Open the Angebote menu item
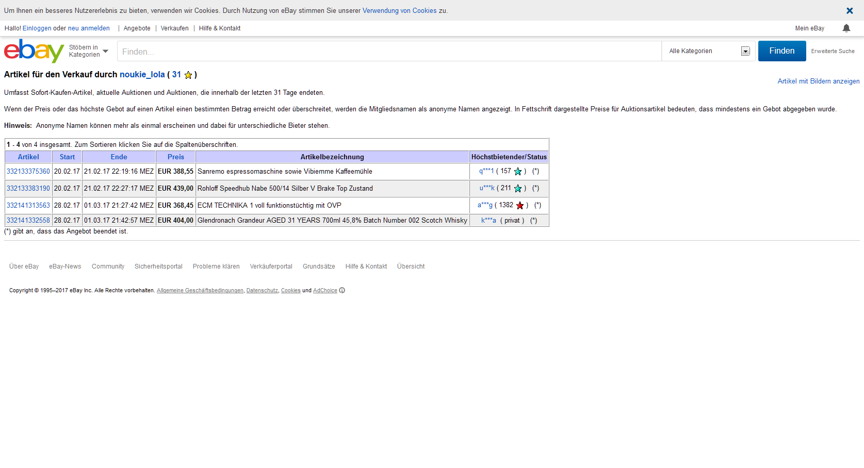This screenshot has height=468, width=864. [137, 28]
